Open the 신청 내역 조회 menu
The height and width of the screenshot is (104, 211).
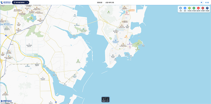(x=110, y=3)
